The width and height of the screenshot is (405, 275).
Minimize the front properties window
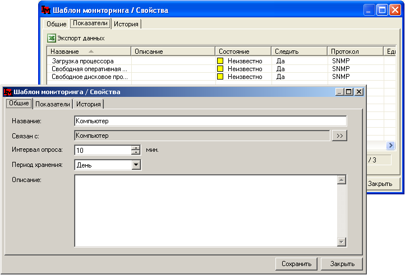pyautogui.click(x=339, y=92)
